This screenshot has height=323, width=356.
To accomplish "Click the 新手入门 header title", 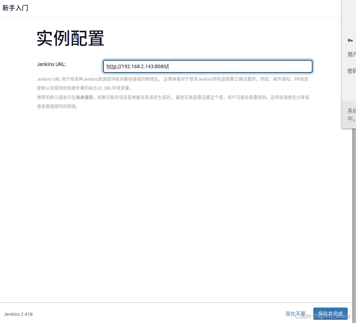I will point(15,8).
